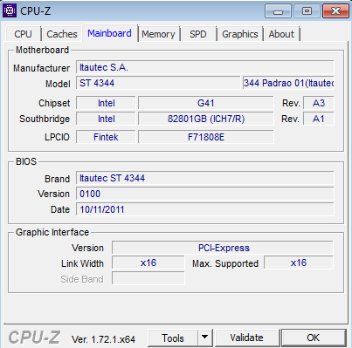Image resolution: width=352 pixels, height=348 pixels.
Task: Click the BIOS Version 0100 field
Action: 205,194
